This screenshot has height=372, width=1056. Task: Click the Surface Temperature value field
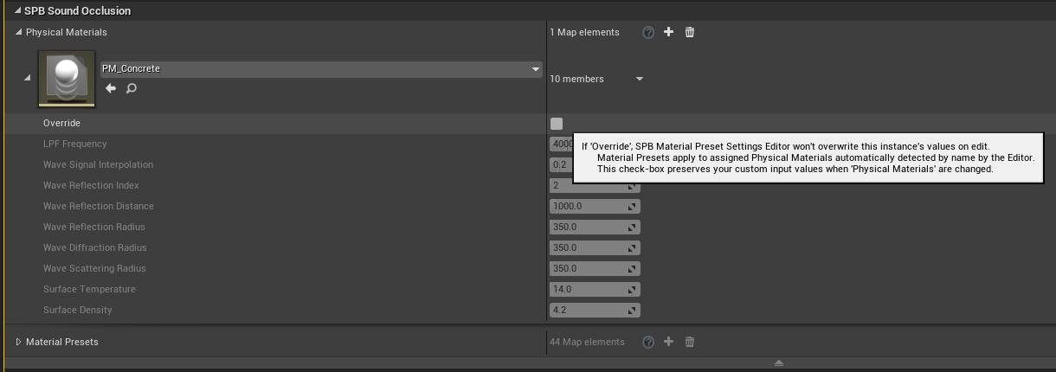tap(589, 289)
